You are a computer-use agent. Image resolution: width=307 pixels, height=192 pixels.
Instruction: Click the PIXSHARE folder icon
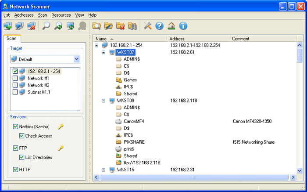pyautogui.click(x=118, y=142)
